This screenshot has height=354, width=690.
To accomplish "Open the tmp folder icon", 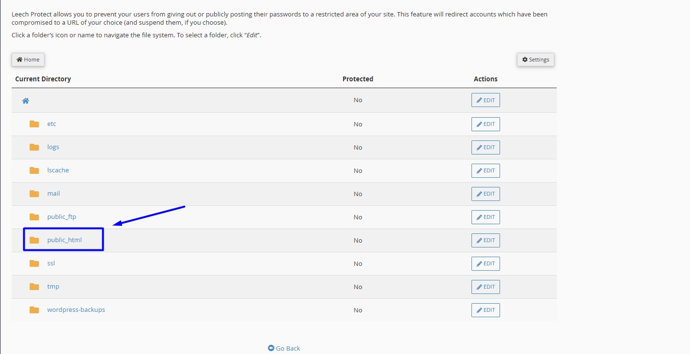I will tap(34, 287).
